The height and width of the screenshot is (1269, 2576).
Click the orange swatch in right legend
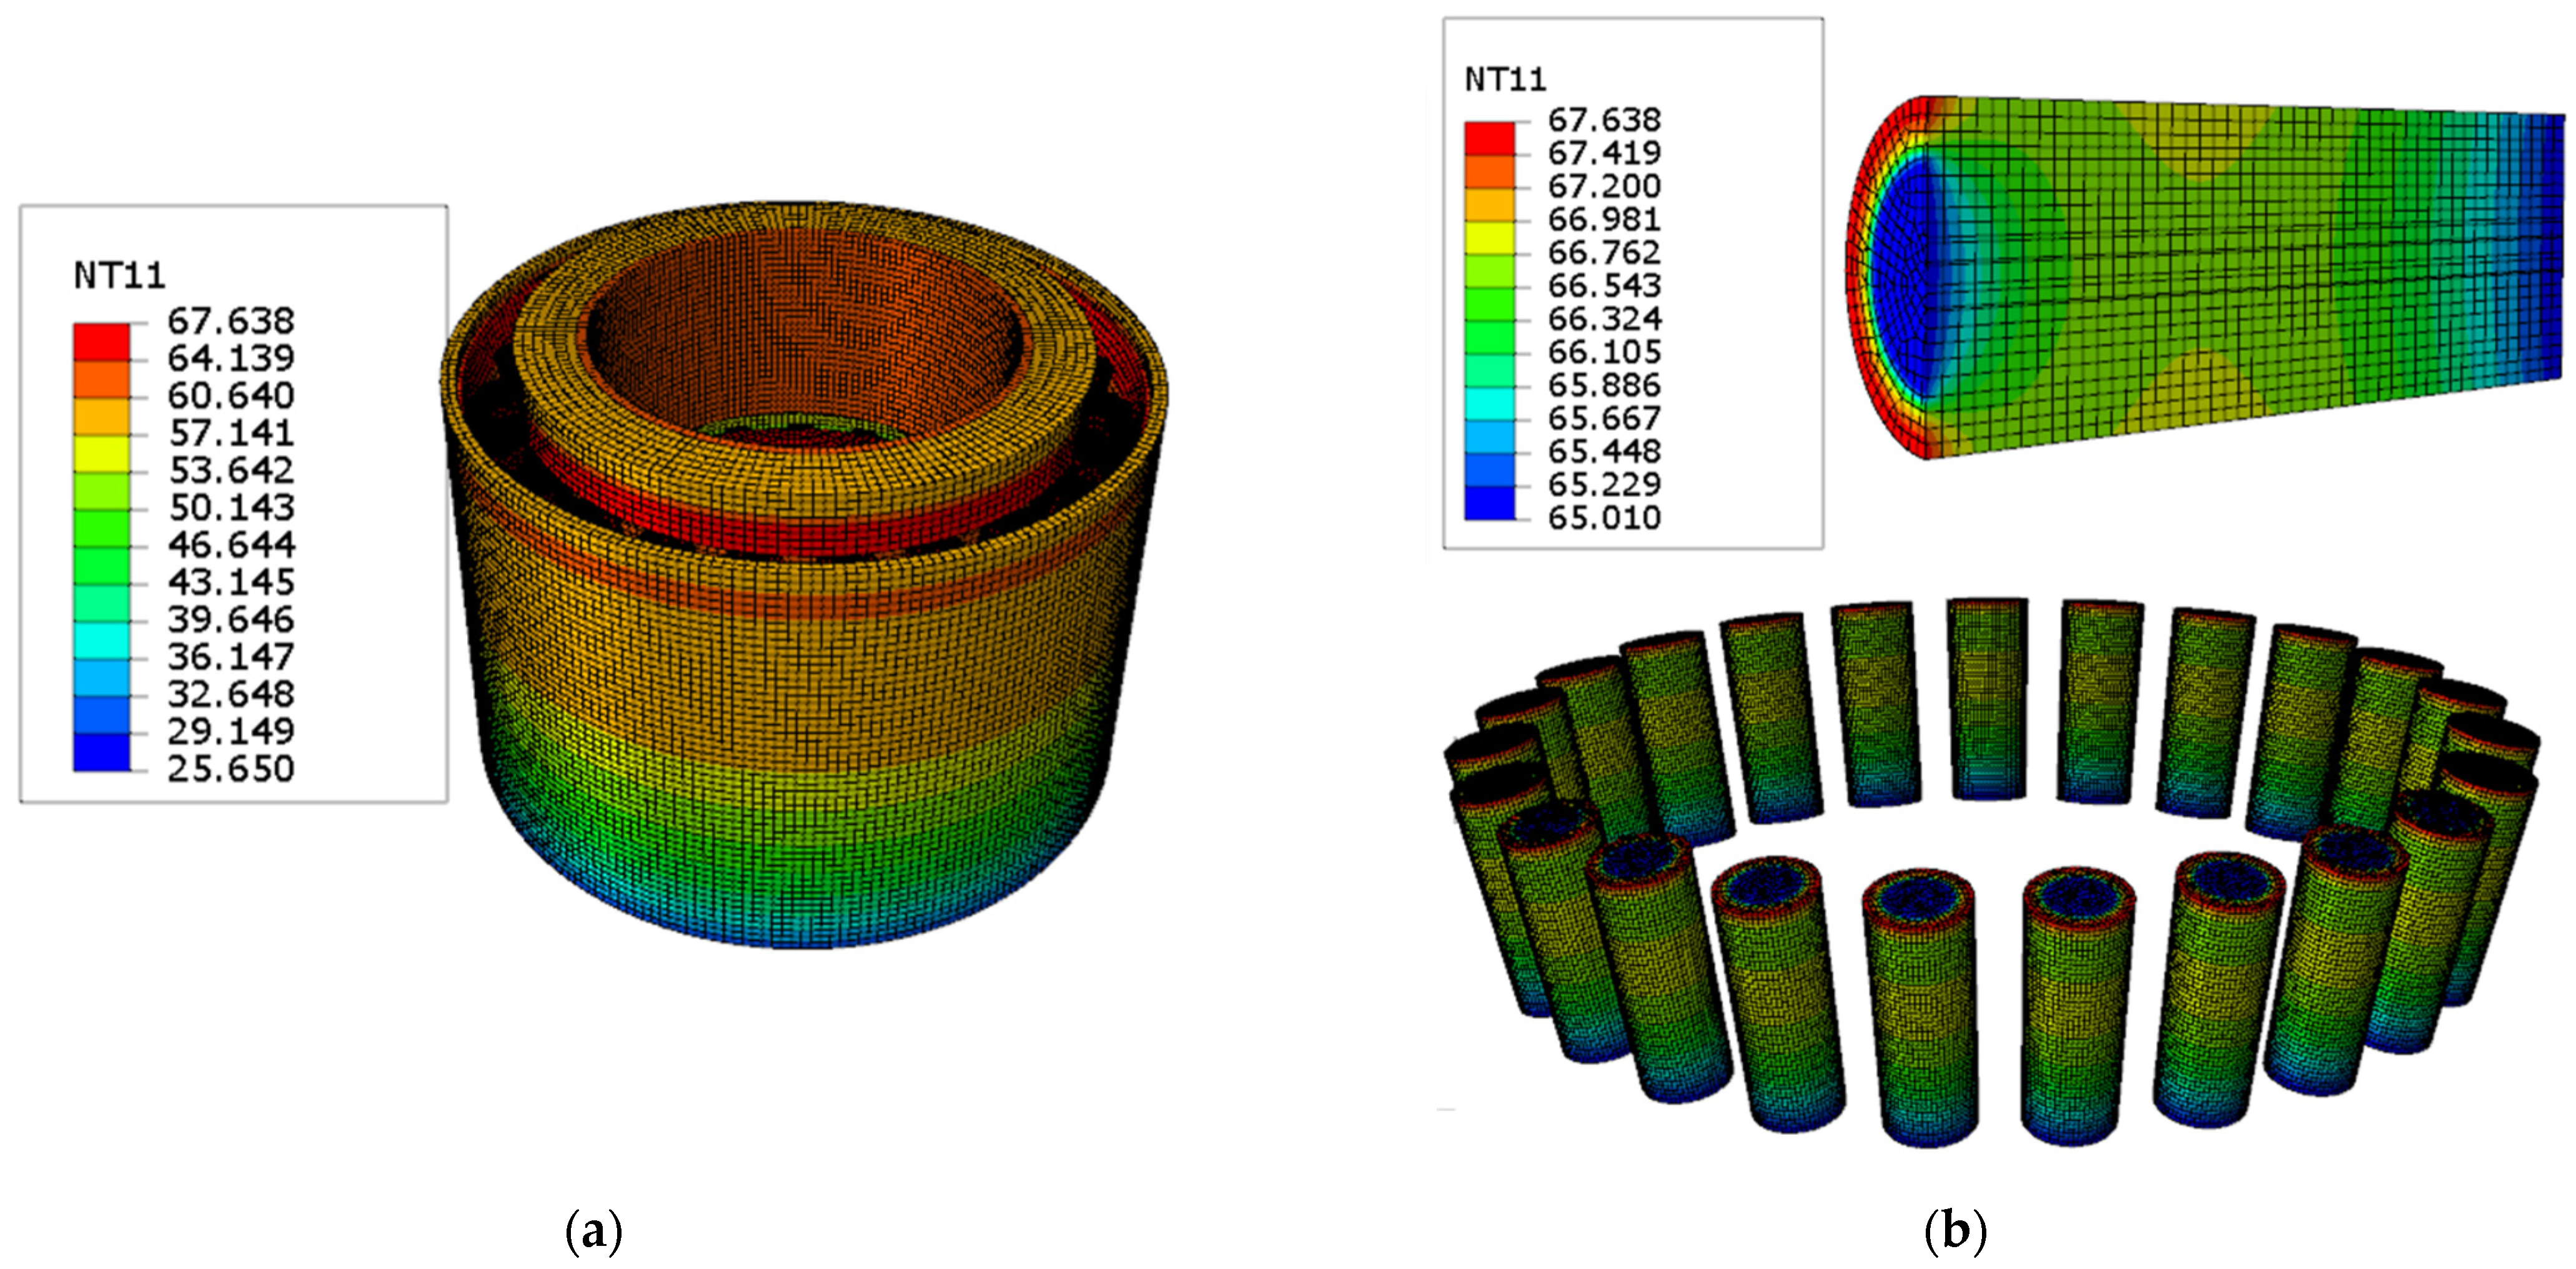click(x=1489, y=172)
